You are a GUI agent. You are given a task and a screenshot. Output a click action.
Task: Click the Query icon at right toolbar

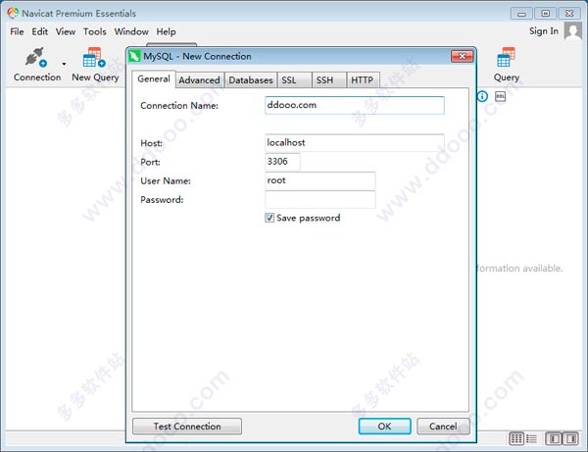tap(507, 65)
